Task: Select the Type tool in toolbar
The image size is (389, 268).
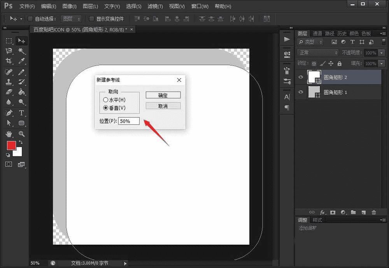Action: 21,113
